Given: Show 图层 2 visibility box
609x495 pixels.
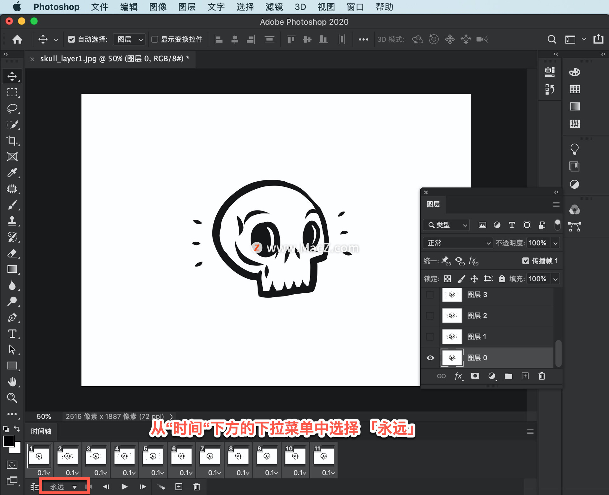Looking at the screenshot, I should click(430, 316).
